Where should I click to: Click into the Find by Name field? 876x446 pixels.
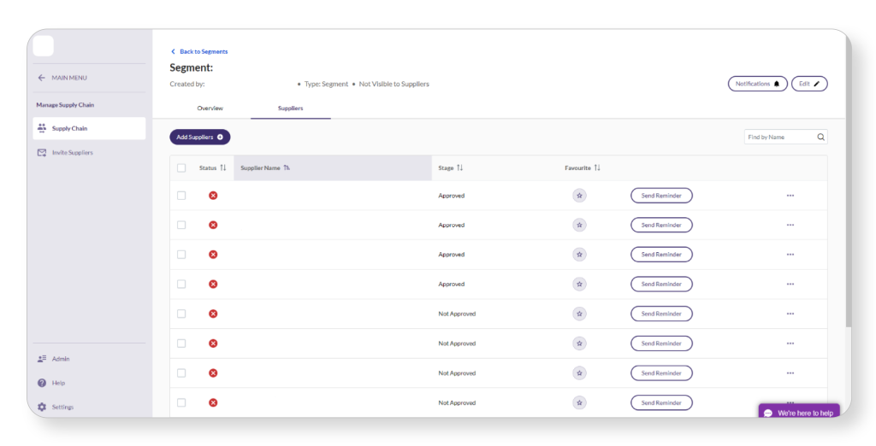pyautogui.click(x=778, y=137)
